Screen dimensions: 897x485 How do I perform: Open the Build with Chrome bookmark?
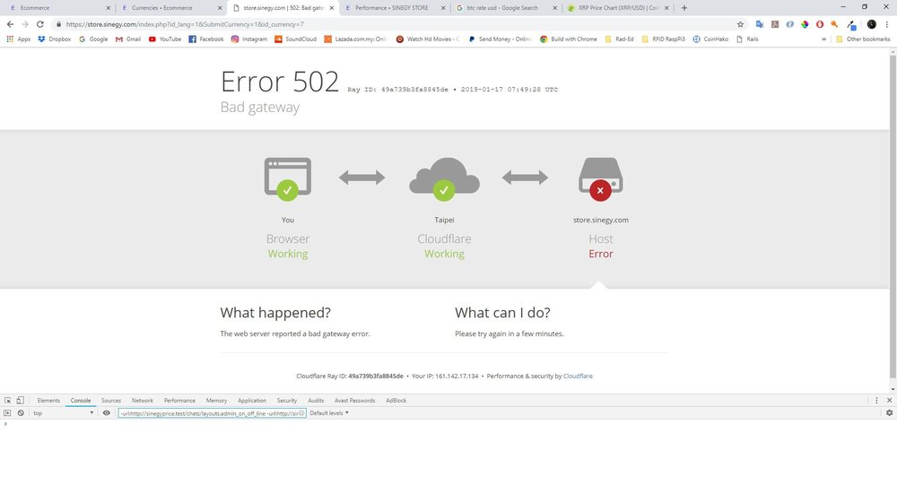[x=568, y=39]
